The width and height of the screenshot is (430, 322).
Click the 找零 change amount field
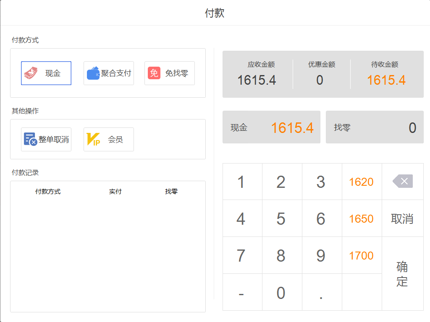(375, 127)
